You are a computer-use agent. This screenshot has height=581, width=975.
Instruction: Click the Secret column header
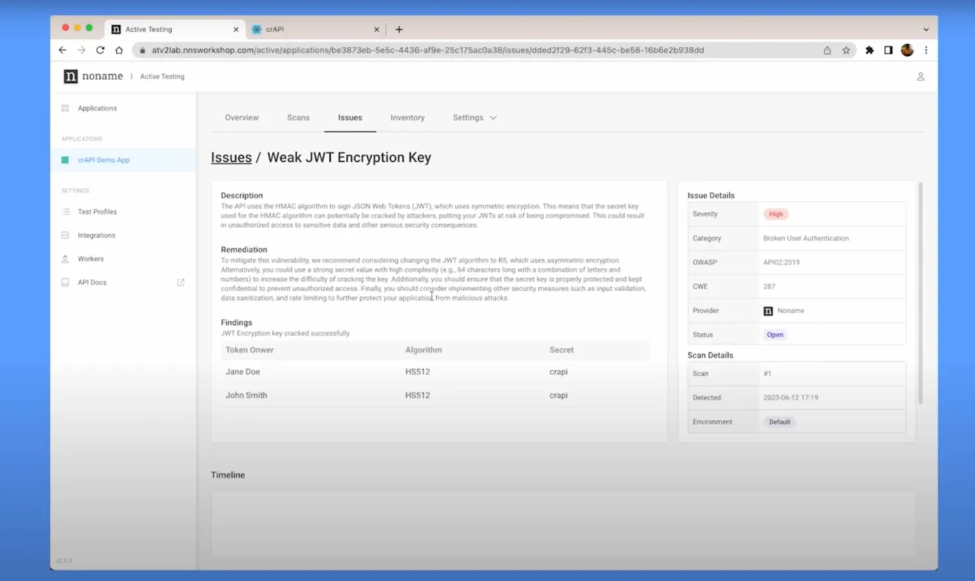click(x=562, y=350)
